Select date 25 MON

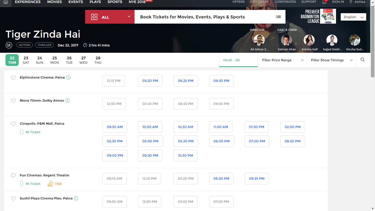55,60
